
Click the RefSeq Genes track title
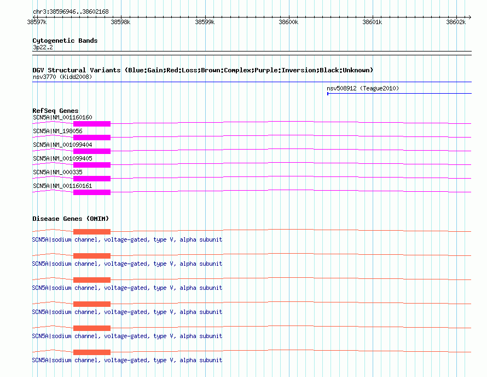[x=55, y=111]
